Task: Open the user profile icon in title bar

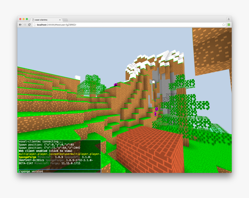Action: click(229, 19)
